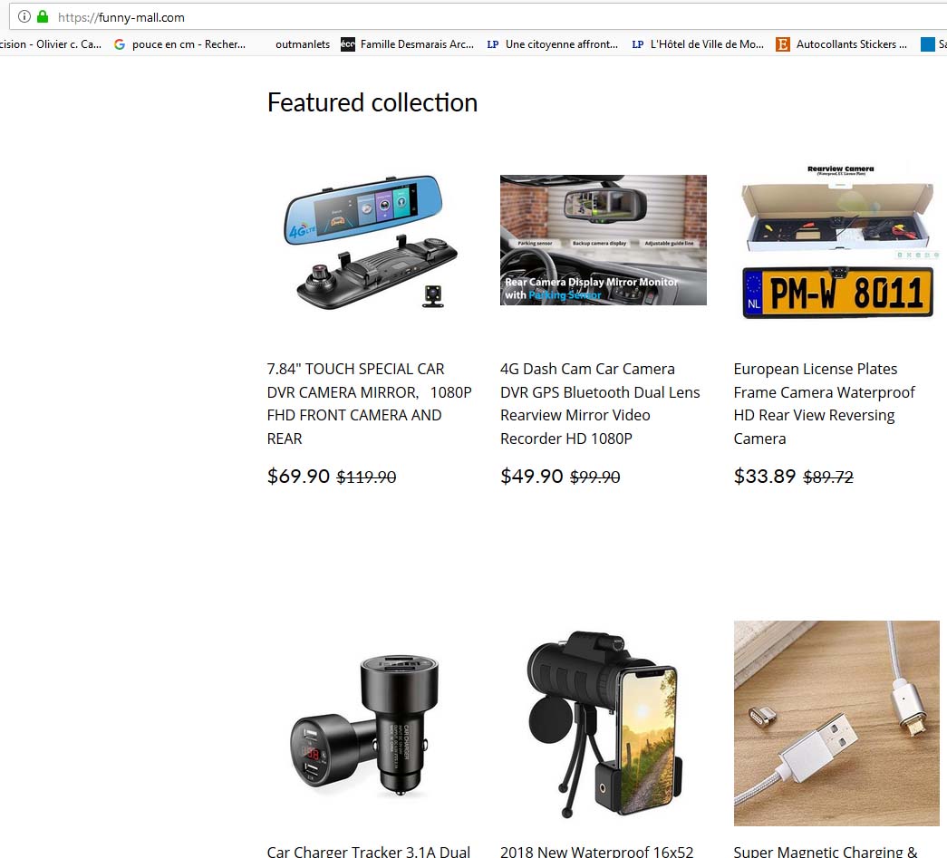Image resolution: width=947 pixels, height=858 pixels.
Task: Open the European License Plates Frame Camera link
Action: tap(824, 403)
